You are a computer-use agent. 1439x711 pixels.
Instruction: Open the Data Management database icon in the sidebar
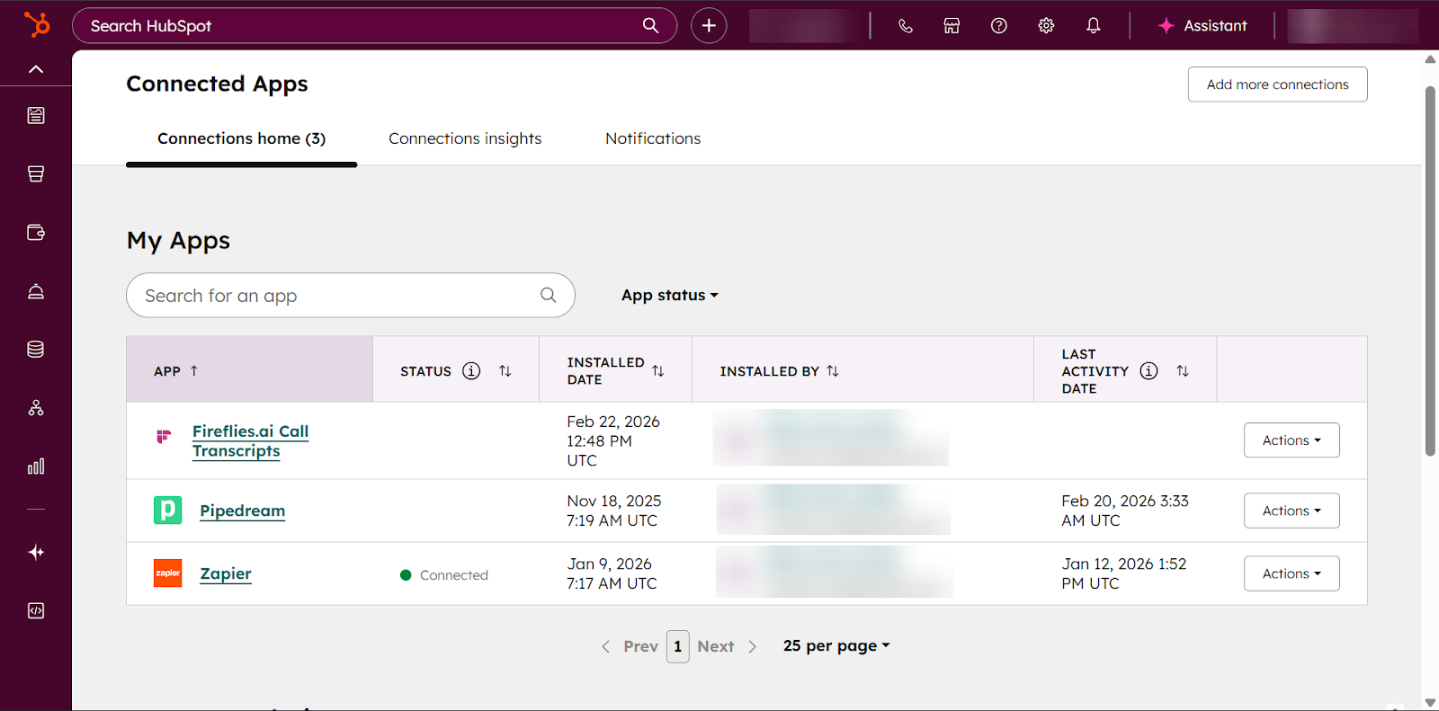coord(36,349)
